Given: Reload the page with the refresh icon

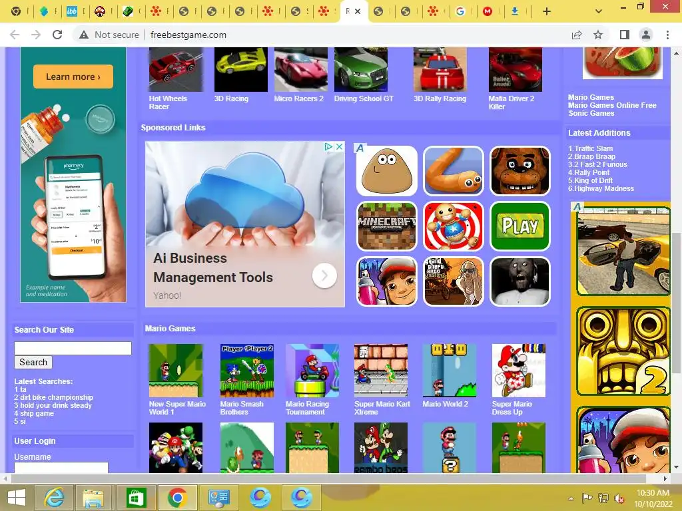Looking at the screenshot, I should [57, 35].
